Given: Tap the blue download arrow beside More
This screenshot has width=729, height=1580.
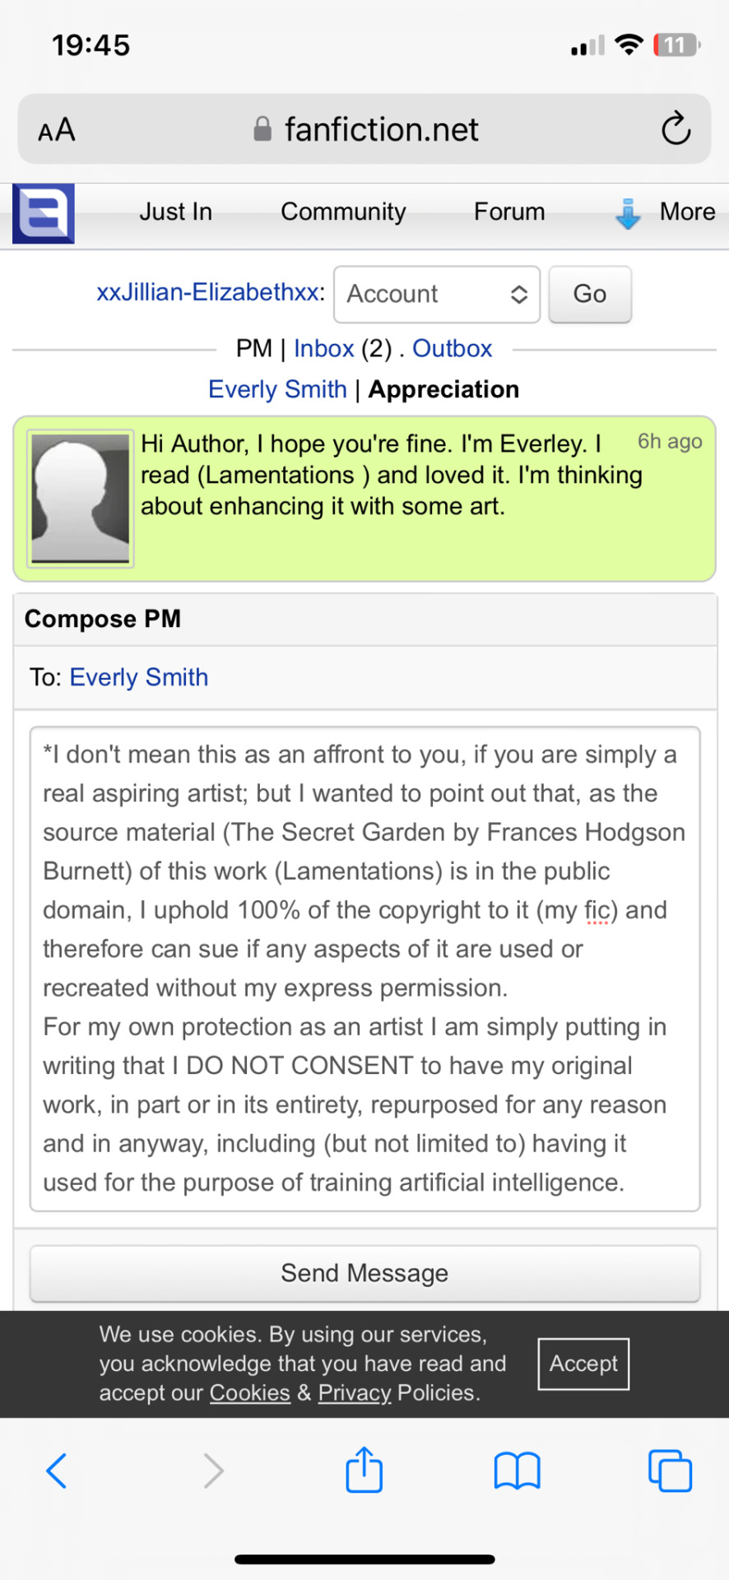Looking at the screenshot, I should [628, 214].
